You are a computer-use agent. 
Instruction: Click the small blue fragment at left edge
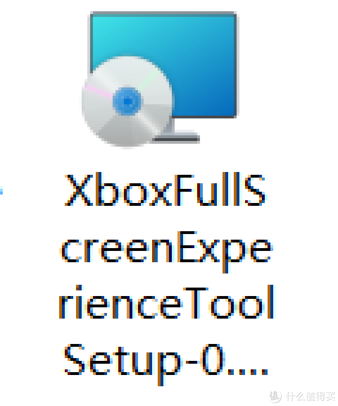(1, 191)
